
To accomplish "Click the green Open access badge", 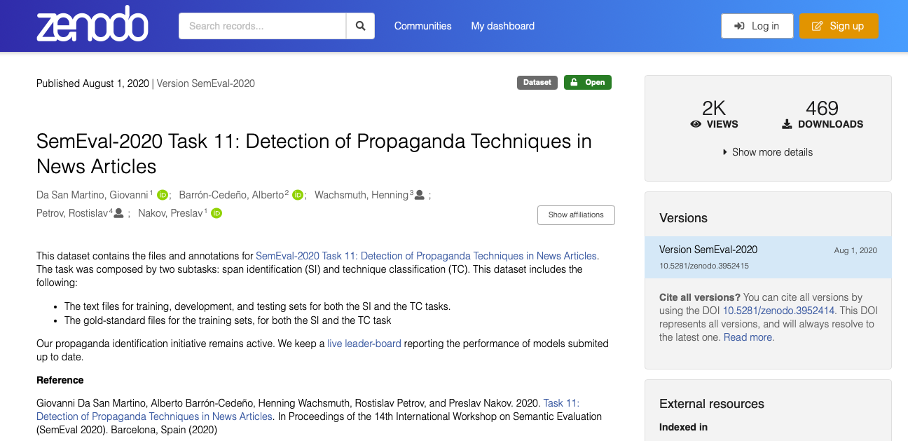I will [x=588, y=83].
